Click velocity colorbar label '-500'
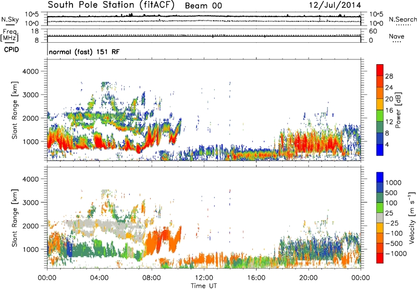This screenshot has width=417, height=289. [394, 243]
